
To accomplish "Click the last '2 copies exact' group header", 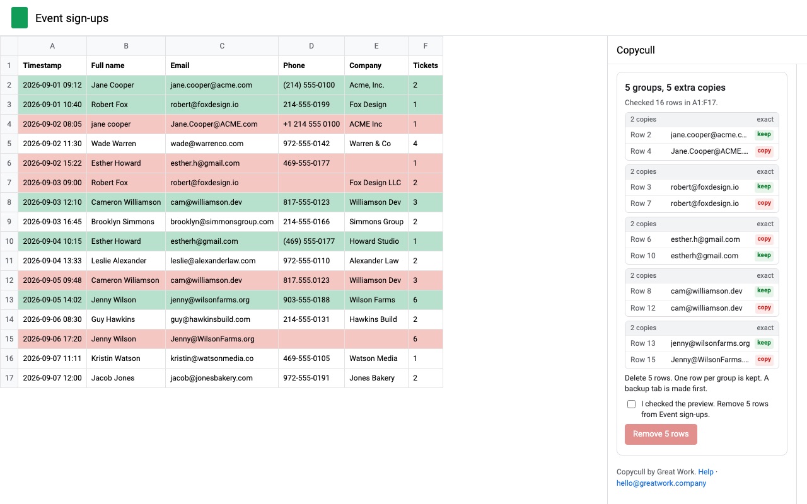I will [702, 328].
